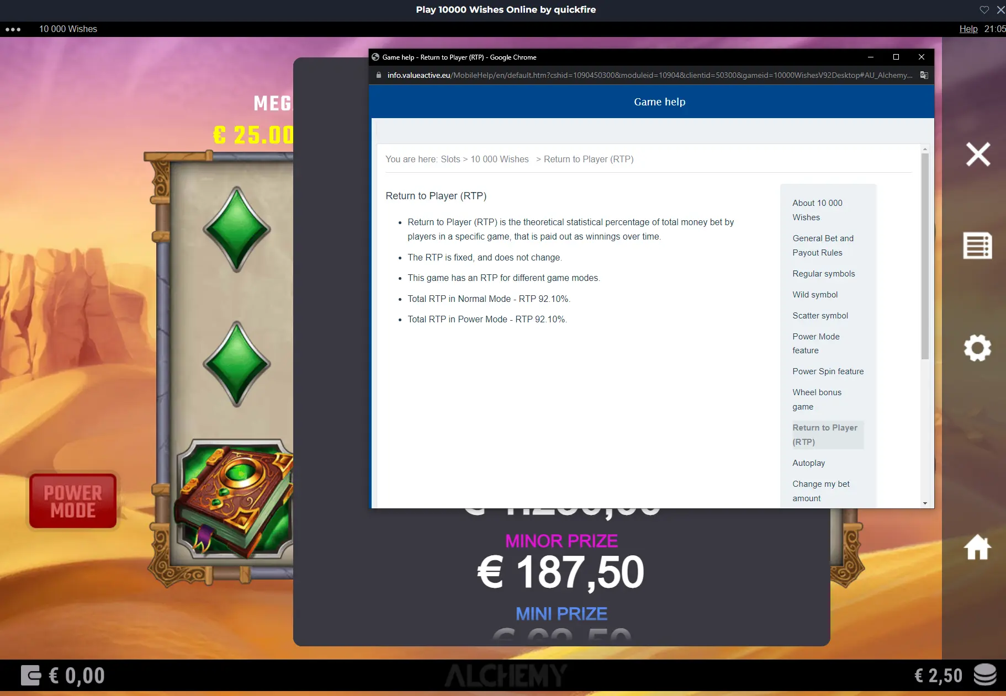Image resolution: width=1006 pixels, height=696 pixels.
Task: Click the Power Mode RTP 92.10% line
Action: (x=487, y=319)
